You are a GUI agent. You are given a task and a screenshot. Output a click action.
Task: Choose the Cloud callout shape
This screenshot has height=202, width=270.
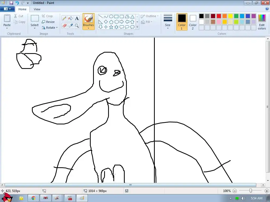point(132,27)
